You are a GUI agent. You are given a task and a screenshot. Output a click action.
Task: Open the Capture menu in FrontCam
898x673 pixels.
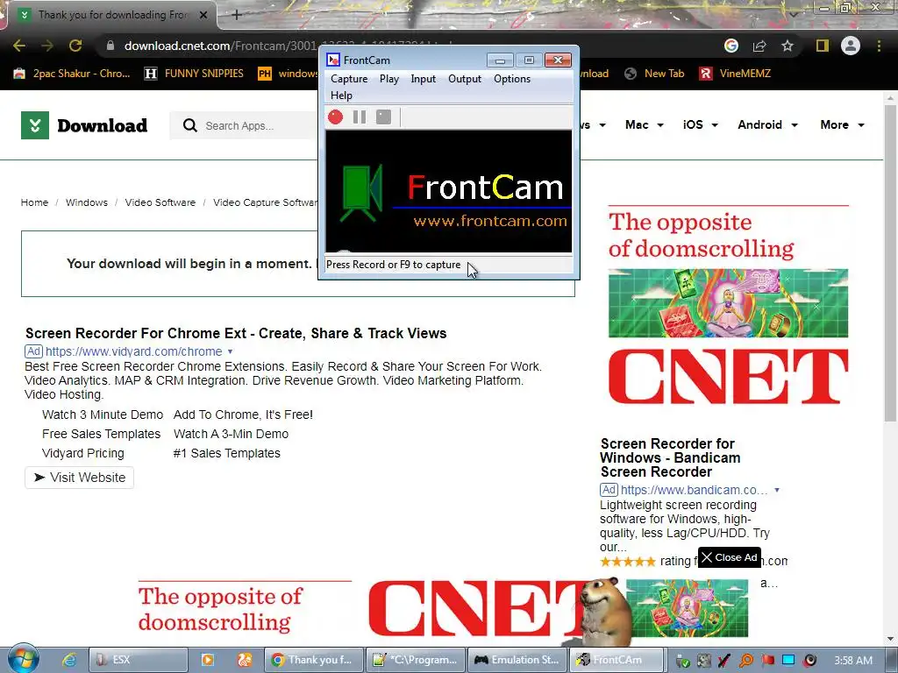[x=349, y=79]
